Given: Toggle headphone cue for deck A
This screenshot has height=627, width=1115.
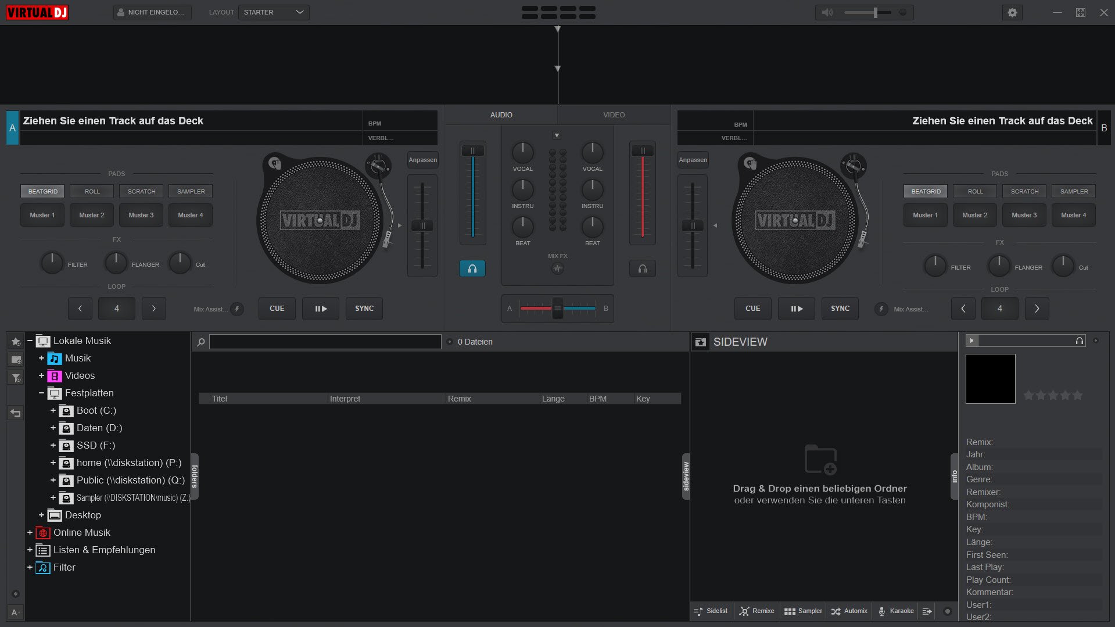Looking at the screenshot, I should click(472, 268).
